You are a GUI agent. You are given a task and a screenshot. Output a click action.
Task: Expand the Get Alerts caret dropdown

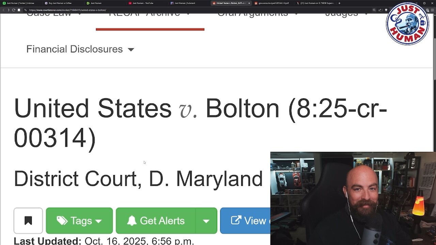206,221
